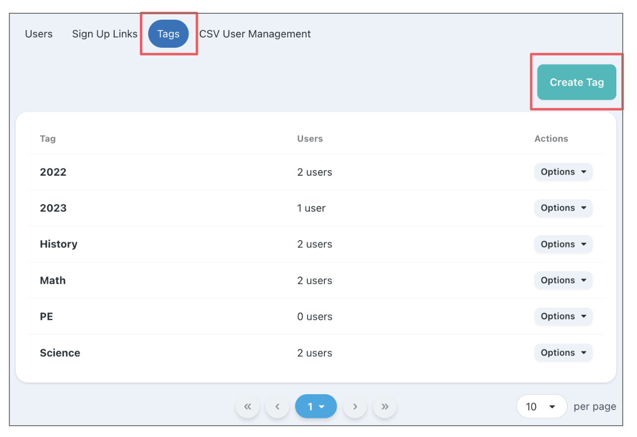Open the Sign Up Links tab
This screenshot has height=437, width=637.
105,34
